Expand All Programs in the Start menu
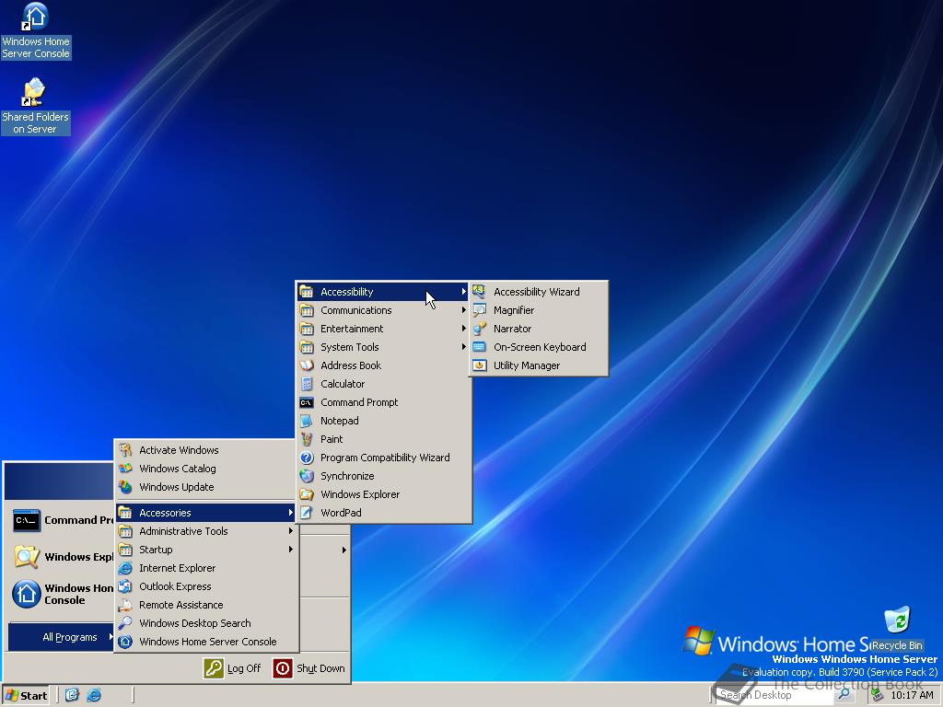Screen dimensions: 943x707 tap(62, 637)
